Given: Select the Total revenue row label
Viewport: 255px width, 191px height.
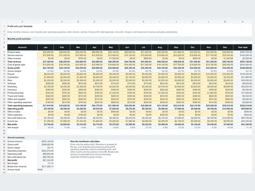Looking at the screenshot, I should pyautogui.click(x=14, y=62).
